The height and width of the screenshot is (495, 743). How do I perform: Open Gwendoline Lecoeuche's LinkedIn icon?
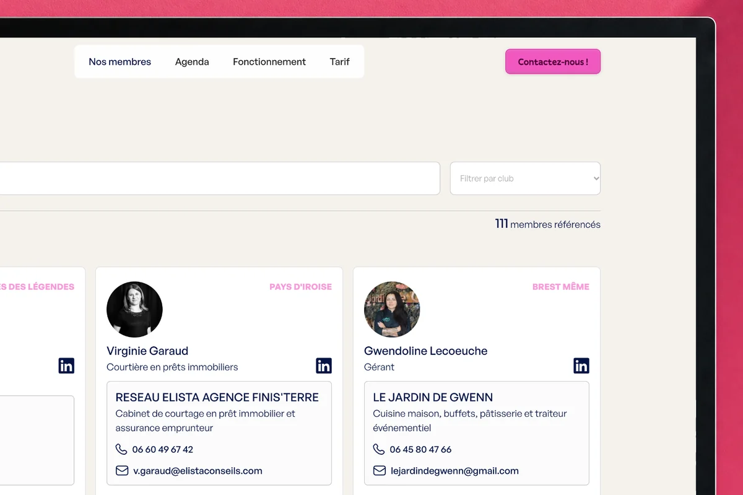tap(581, 366)
